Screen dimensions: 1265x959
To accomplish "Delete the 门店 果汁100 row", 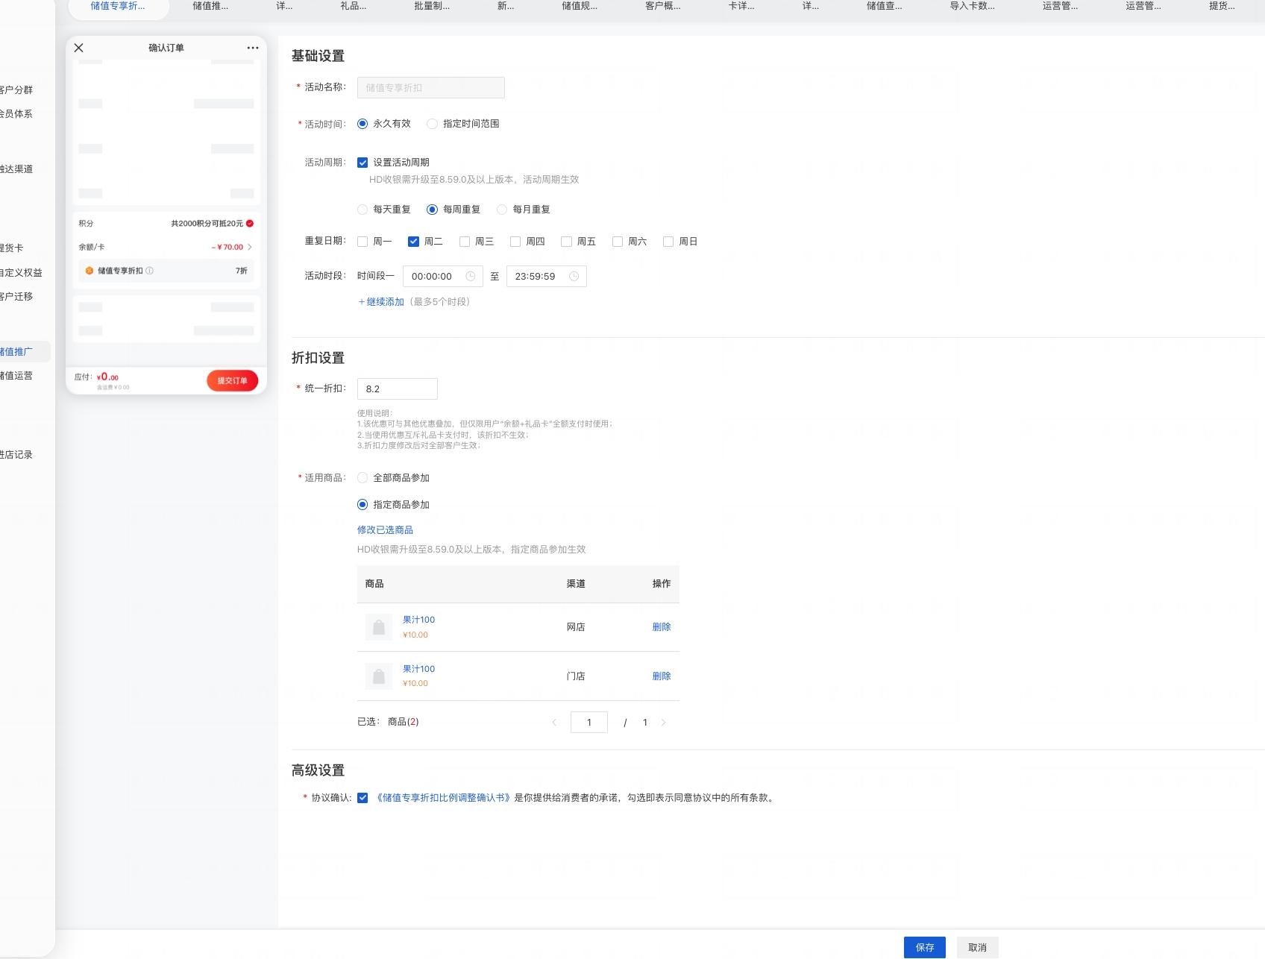I will point(662,676).
